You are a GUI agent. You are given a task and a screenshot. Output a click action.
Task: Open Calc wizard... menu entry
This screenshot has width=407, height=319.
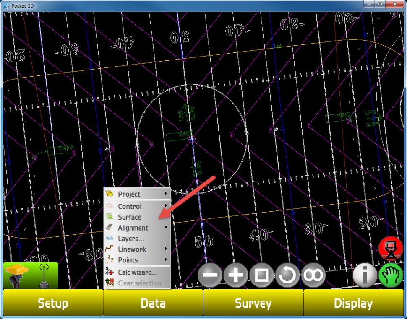tap(137, 272)
